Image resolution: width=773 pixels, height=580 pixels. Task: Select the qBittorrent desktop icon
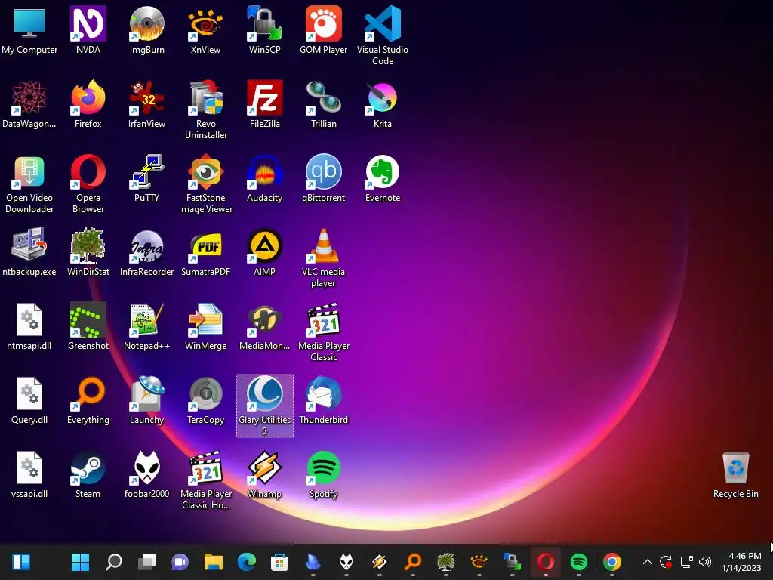pyautogui.click(x=323, y=177)
